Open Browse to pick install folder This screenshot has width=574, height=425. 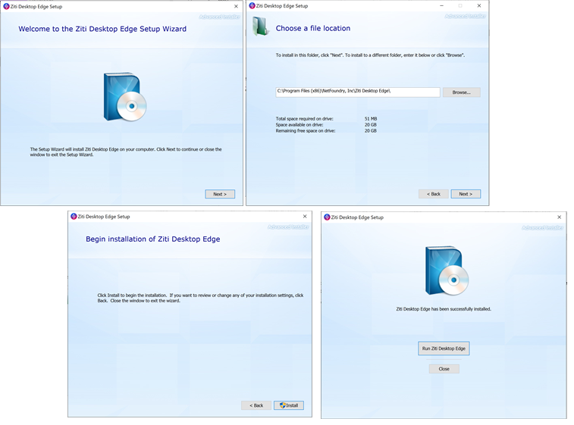click(x=461, y=92)
